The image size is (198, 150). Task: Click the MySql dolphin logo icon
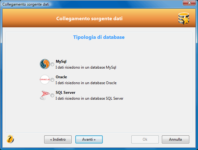[45, 64]
